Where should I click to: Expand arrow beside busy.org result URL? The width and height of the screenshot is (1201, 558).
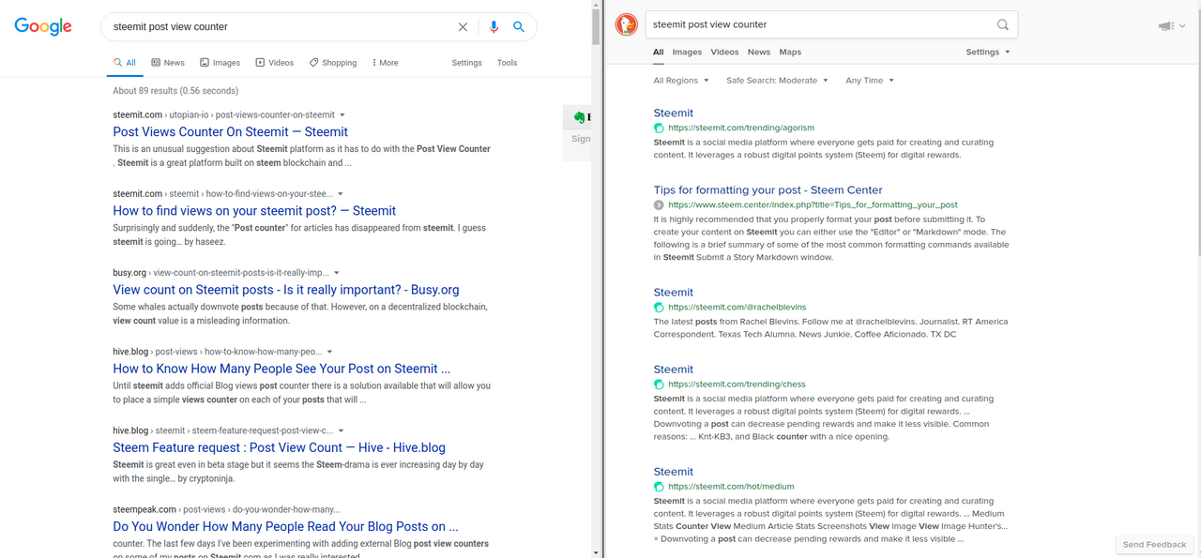(337, 273)
